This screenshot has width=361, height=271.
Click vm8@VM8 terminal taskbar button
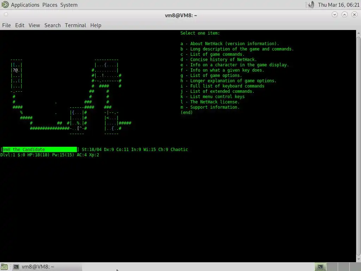click(x=46, y=267)
